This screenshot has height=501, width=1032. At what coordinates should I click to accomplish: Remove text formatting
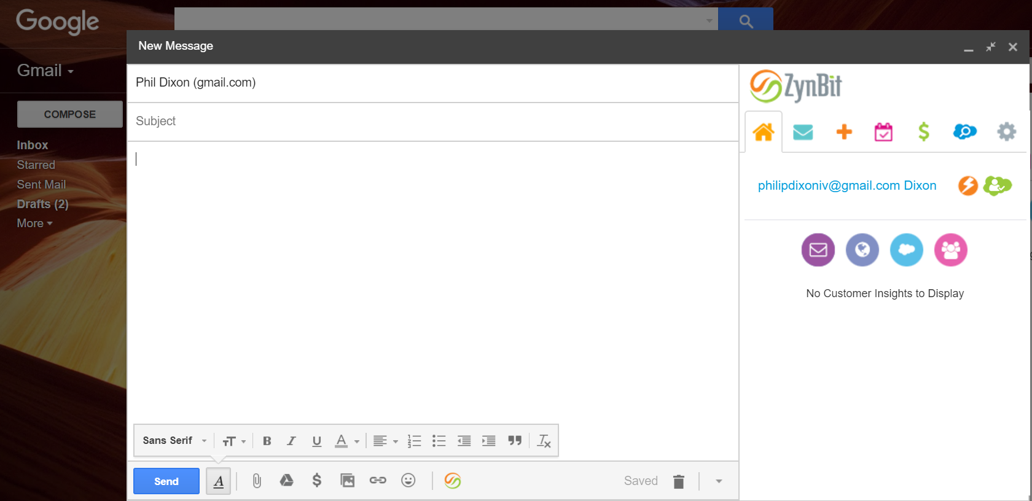544,441
